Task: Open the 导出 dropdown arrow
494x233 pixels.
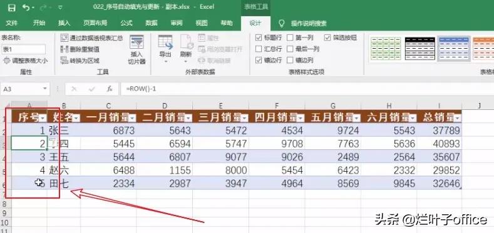Action: pyautogui.click(x=166, y=61)
